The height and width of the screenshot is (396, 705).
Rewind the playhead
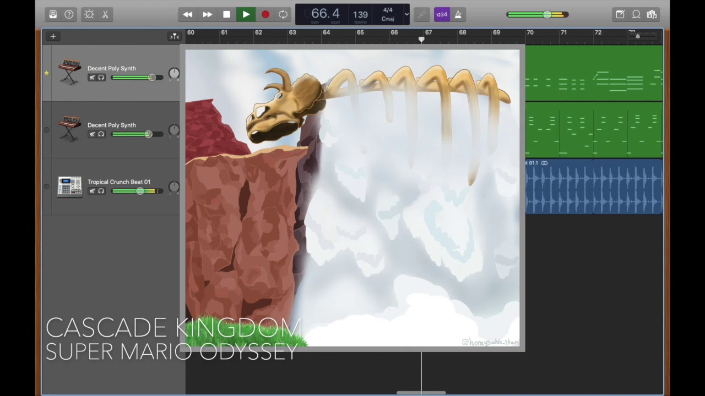(x=188, y=15)
